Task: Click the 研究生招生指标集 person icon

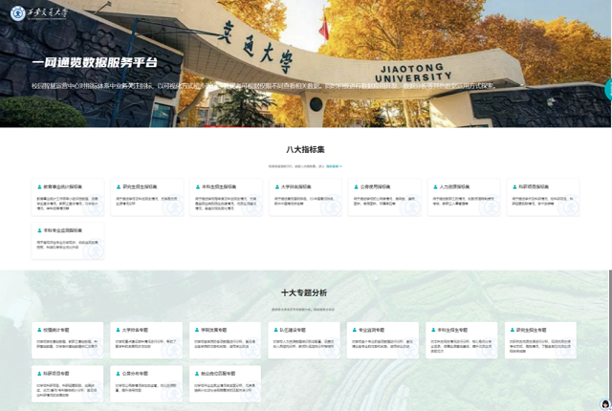Action: click(117, 186)
